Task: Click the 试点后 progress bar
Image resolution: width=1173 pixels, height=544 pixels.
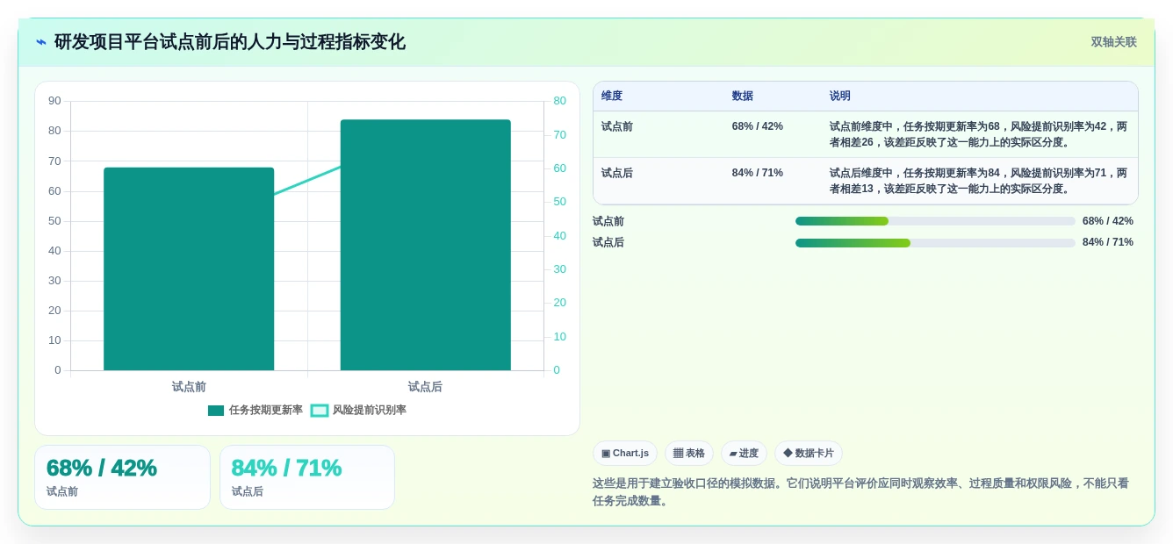Action: tap(935, 242)
